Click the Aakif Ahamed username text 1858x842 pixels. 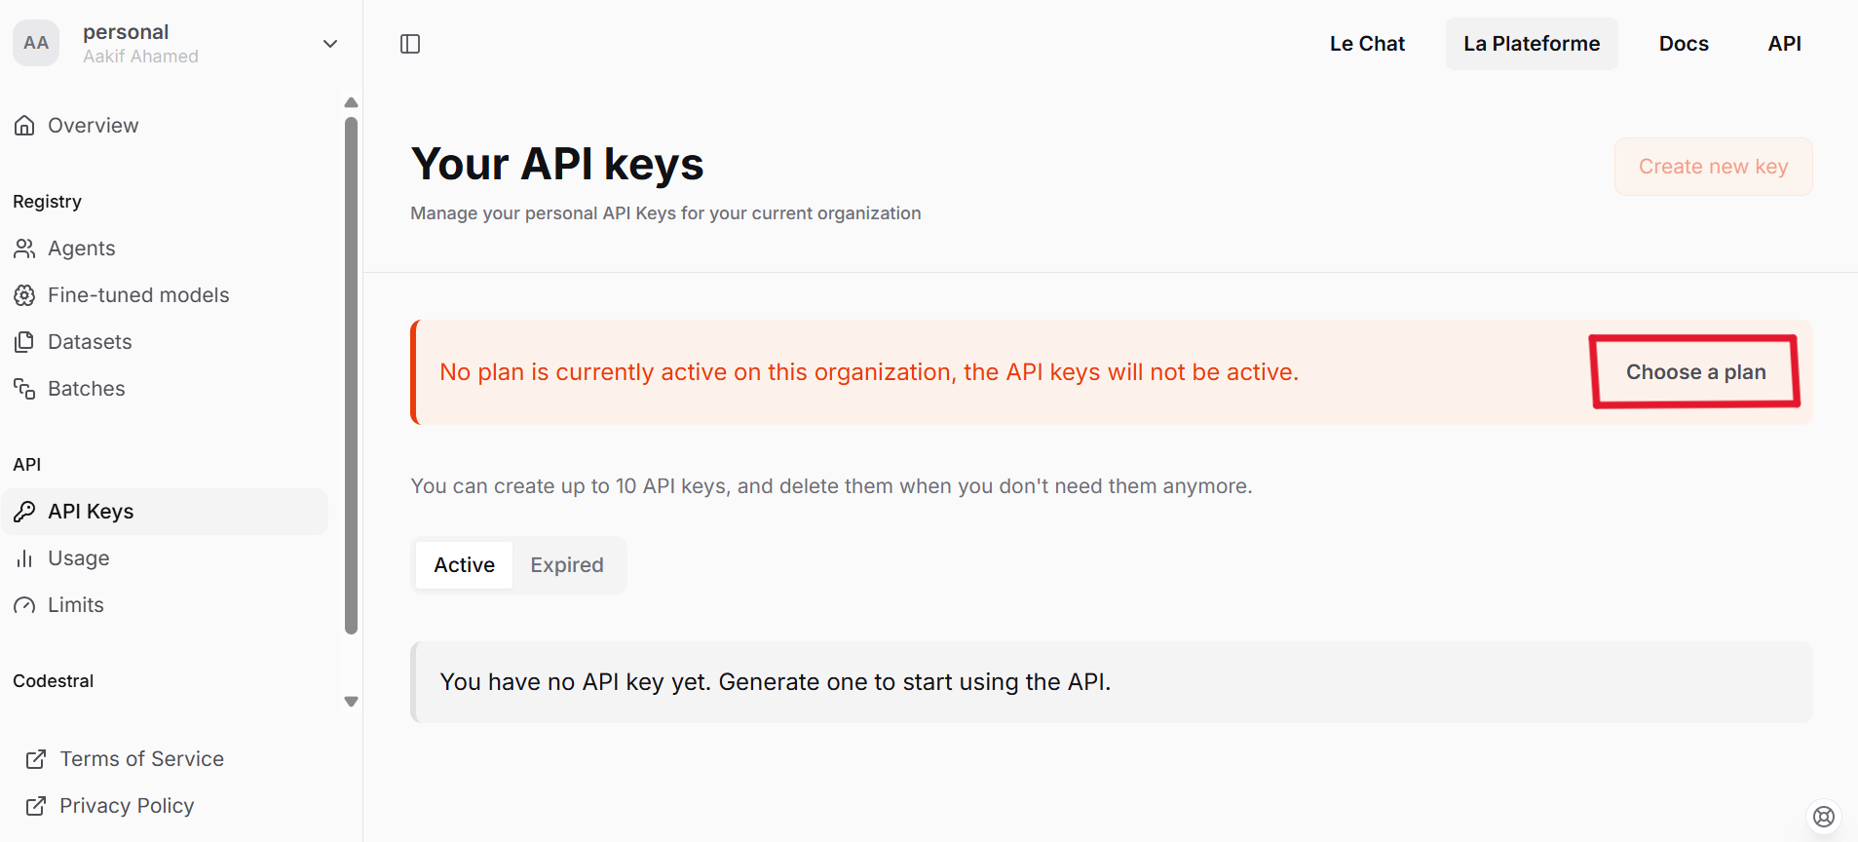(140, 57)
